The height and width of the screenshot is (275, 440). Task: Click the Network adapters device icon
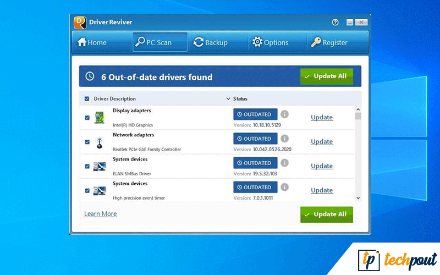[100, 142]
